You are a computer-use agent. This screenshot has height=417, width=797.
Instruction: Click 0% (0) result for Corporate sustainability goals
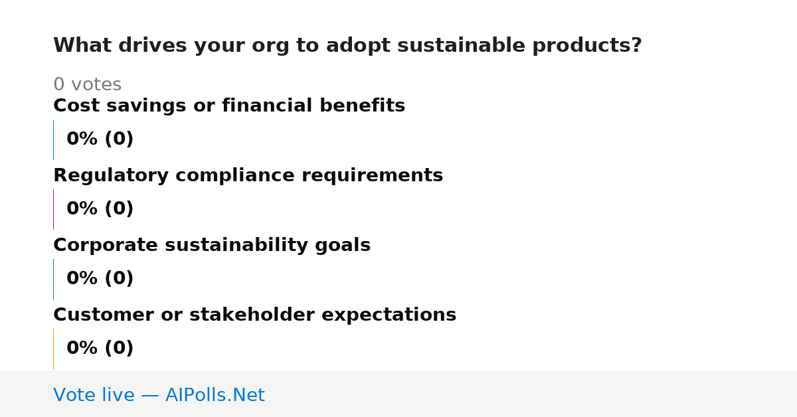click(100, 279)
